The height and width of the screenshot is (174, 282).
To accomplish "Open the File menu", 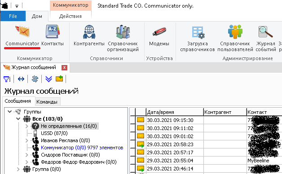I will 13,16.
